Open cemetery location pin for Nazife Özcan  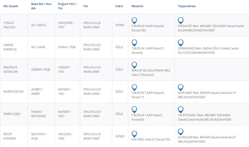click(x=134, y=87)
